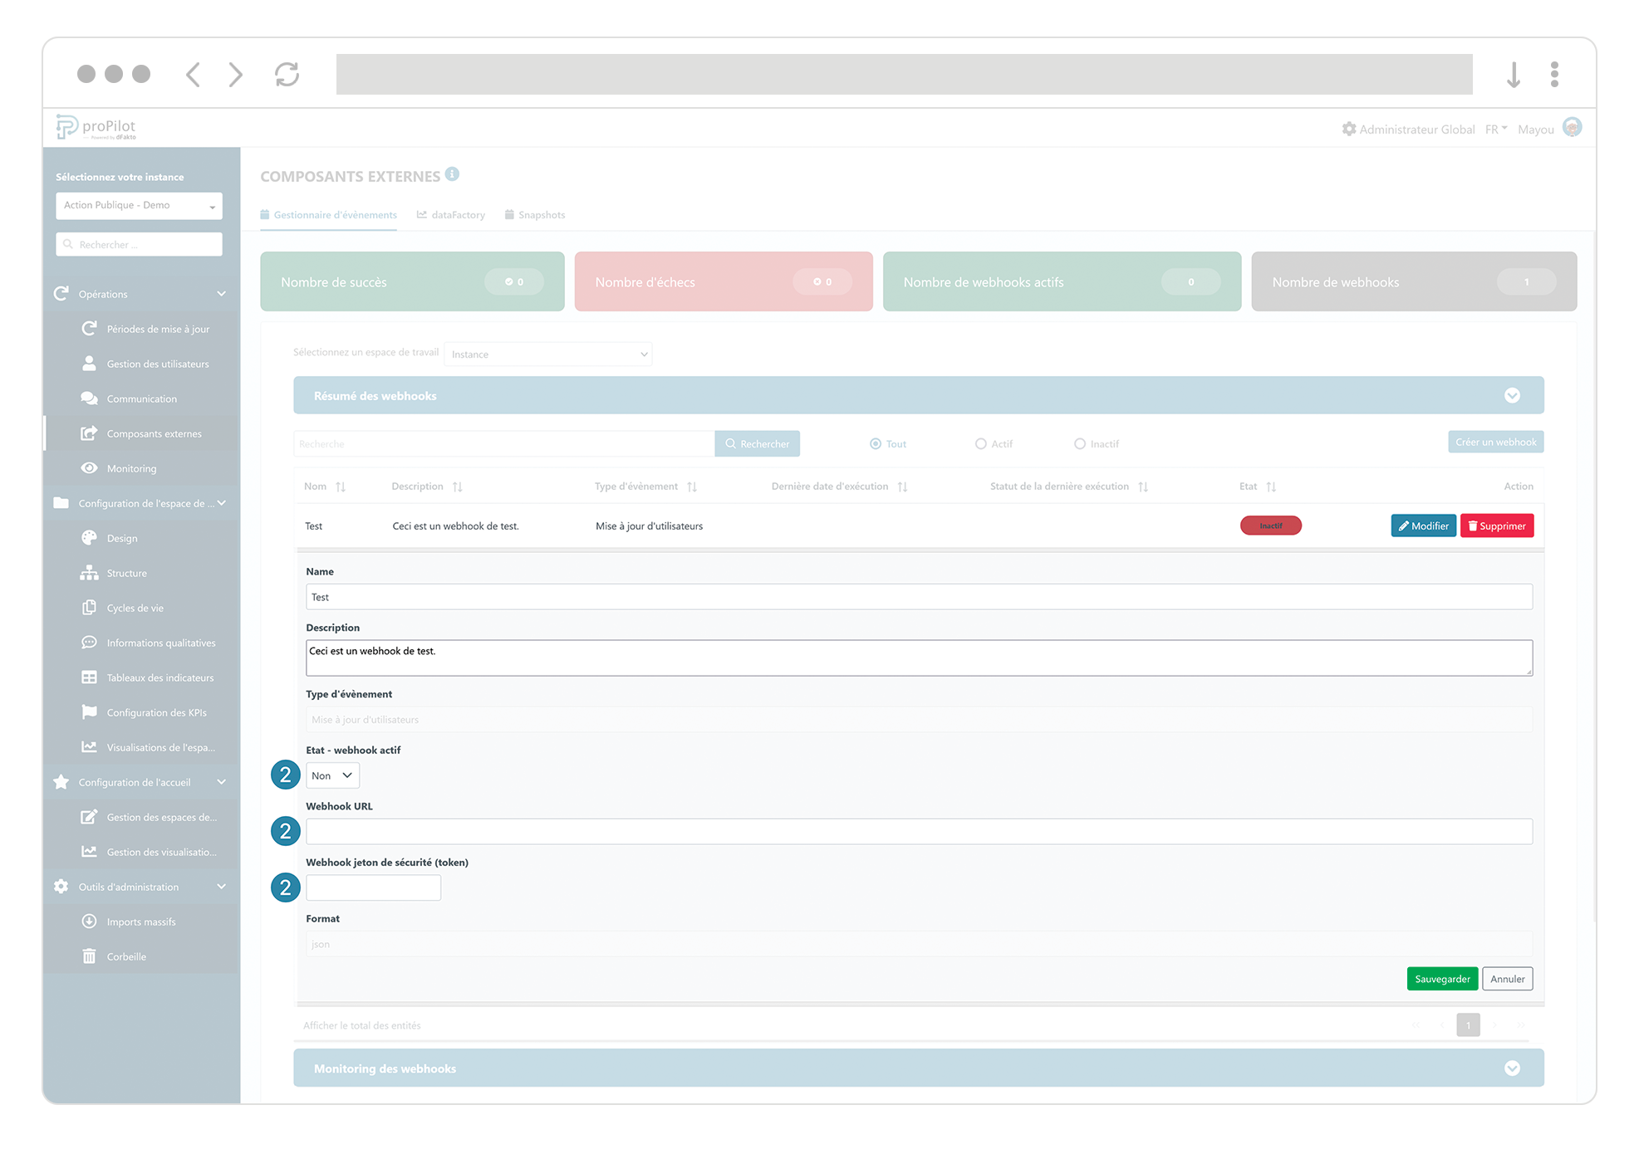Viewport: 1639px width, 1149px height.
Task: Select the Imports massifs download icon
Action: tap(89, 921)
